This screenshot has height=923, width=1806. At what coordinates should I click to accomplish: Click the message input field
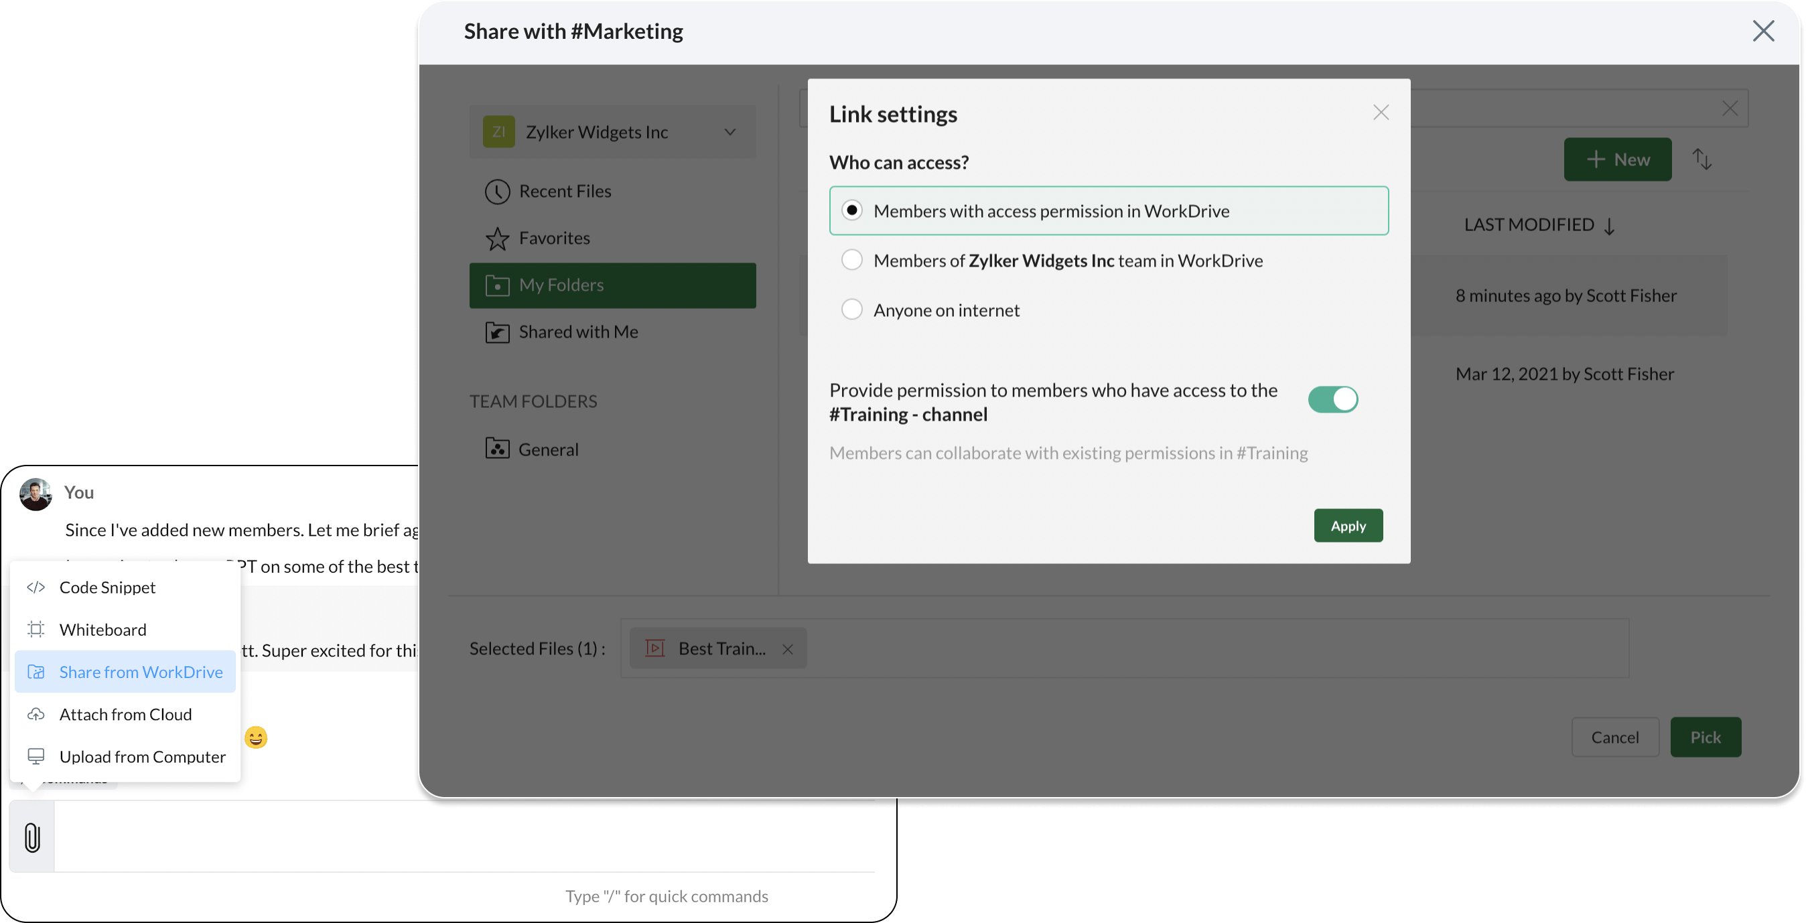pos(463,836)
